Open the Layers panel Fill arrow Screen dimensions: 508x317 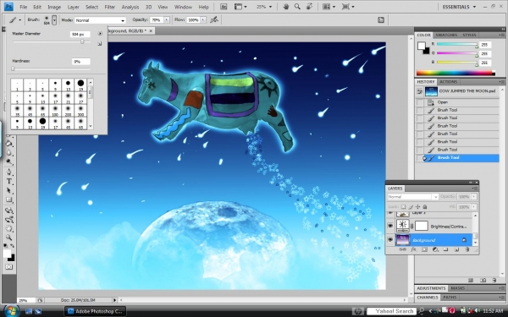[x=474, y=207]
